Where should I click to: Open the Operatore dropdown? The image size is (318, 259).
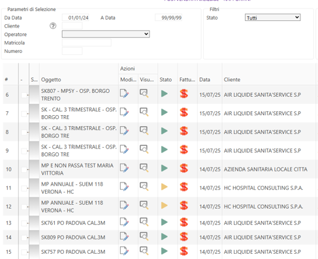[x=106, y=34]
